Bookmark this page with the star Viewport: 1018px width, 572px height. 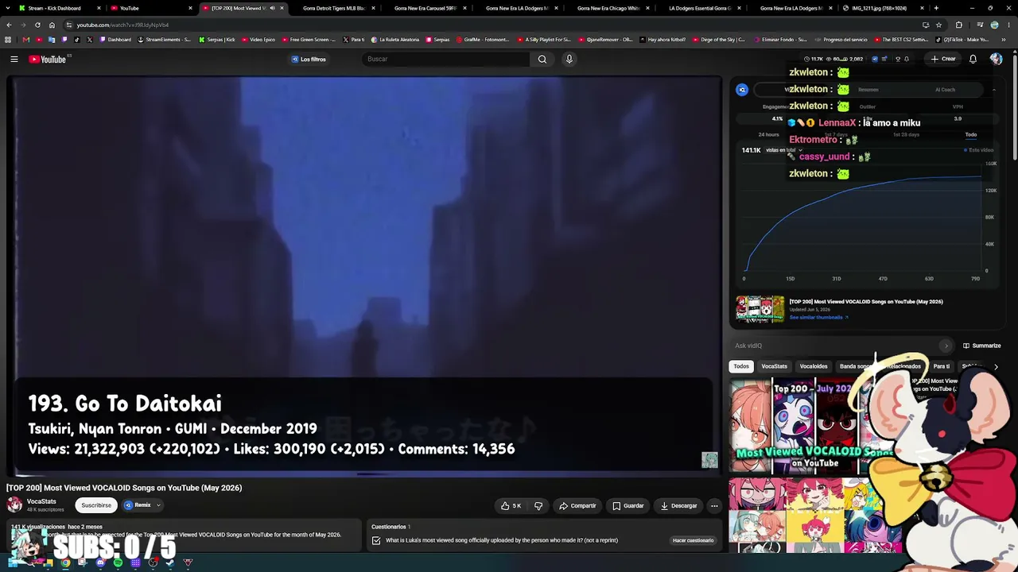coord(938,25)
